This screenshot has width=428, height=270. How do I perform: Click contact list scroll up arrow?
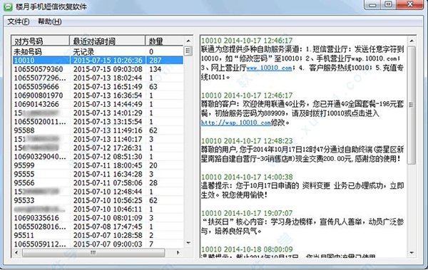188,41
